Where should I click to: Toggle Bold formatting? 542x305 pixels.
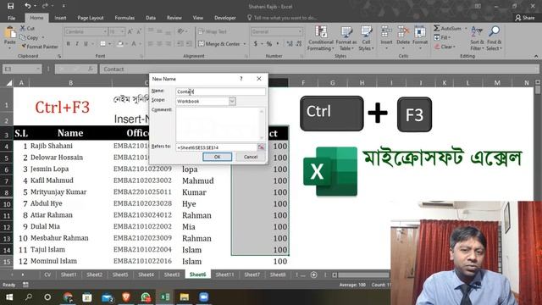[68, 44]
